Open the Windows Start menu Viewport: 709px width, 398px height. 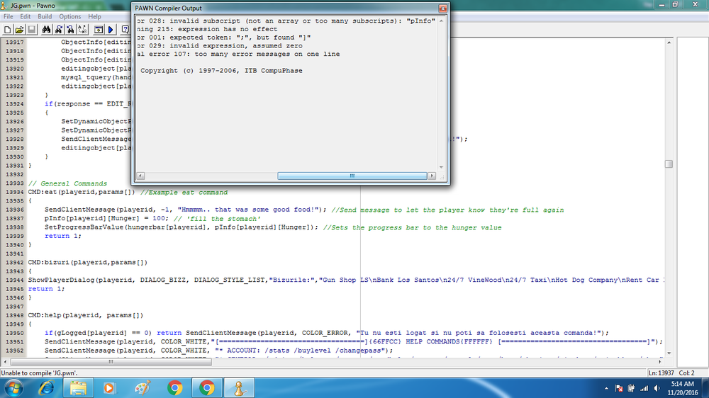(14, 388)
